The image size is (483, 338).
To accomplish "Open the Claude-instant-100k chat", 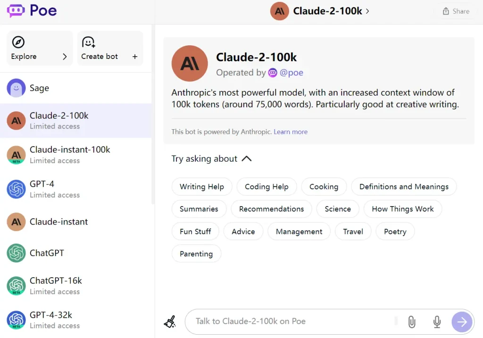I will point(76,155).
